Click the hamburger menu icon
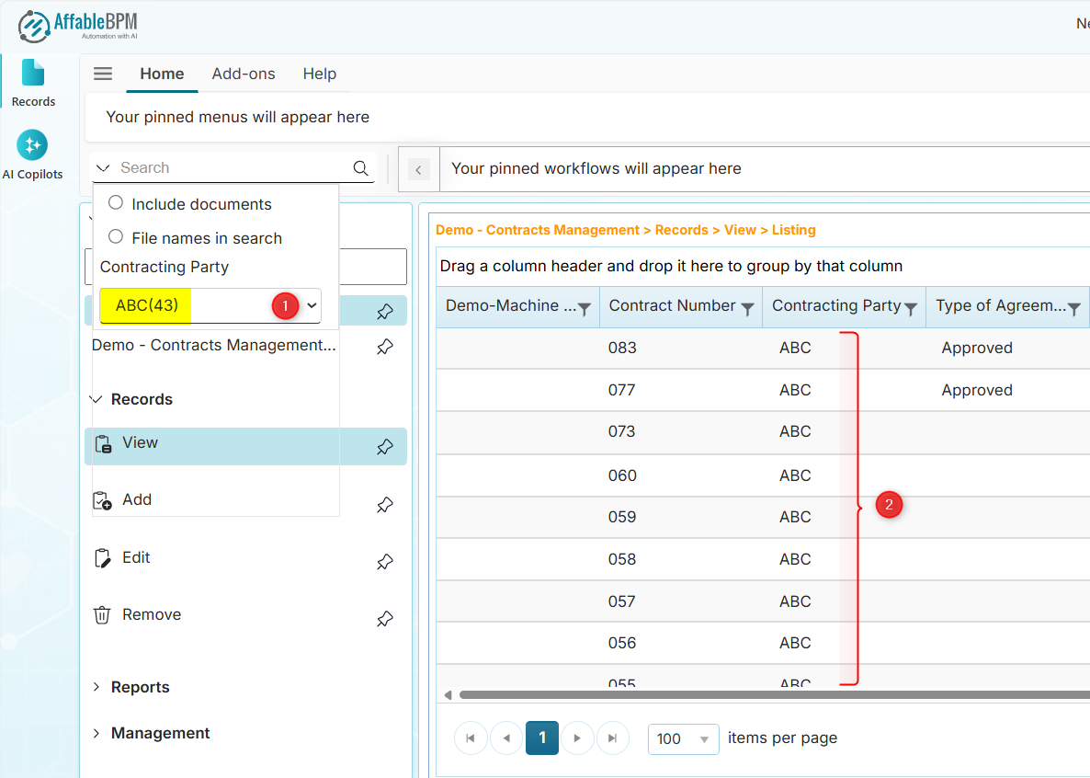The height and width of the screenshot is (778, 1090). tap(102, 74)
